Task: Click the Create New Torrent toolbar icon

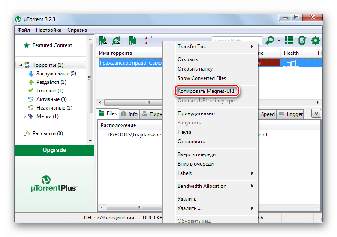Action: [x=132, y=41]
